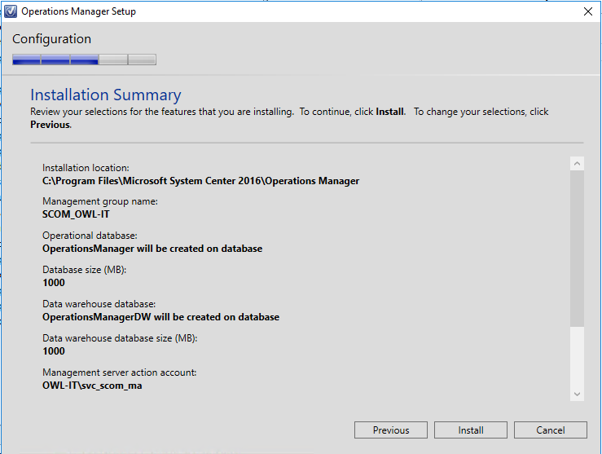Click the 'Database size (MB):' label
Screen dimensions: 602x454
coord(84,270)
